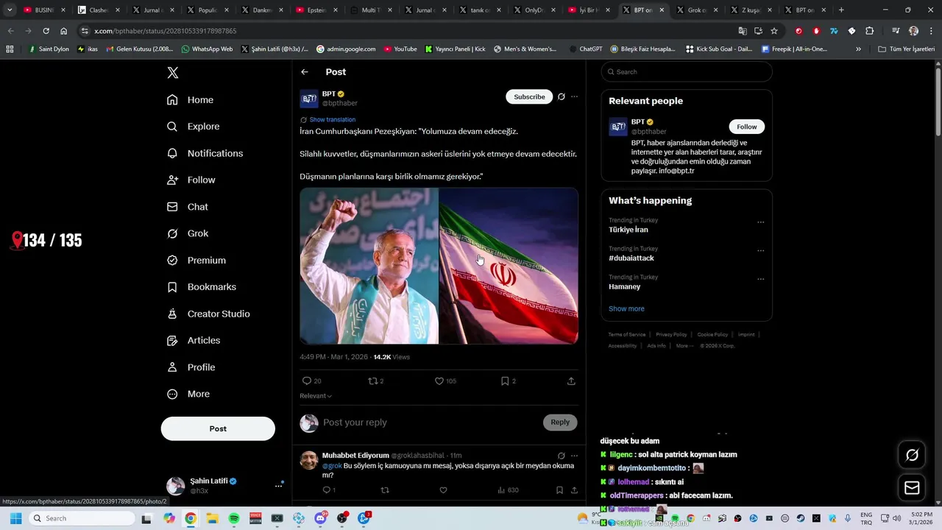Click into Post your reply field
Viewport: 942px width, 530px height.
tap(431, 423)
